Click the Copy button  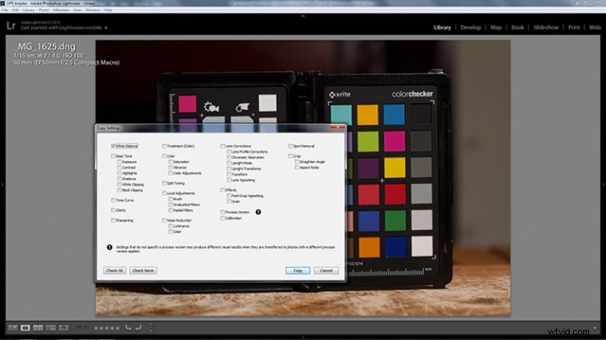point(298,270)
